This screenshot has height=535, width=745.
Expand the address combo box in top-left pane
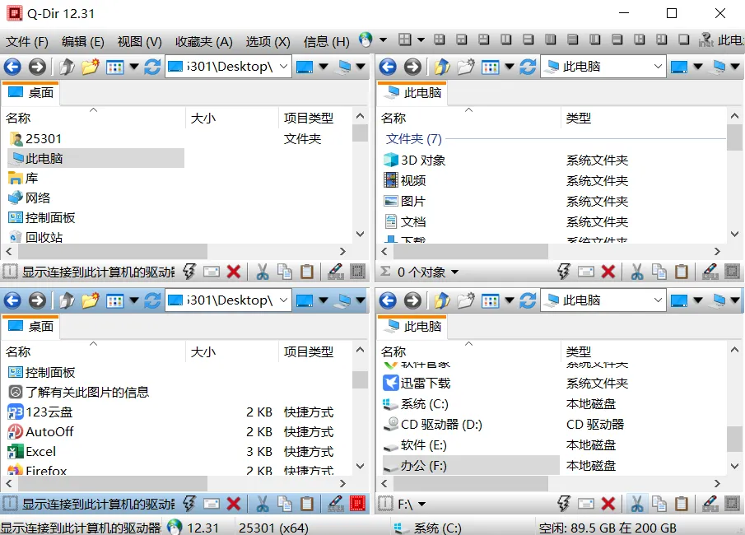coord(284,67)
